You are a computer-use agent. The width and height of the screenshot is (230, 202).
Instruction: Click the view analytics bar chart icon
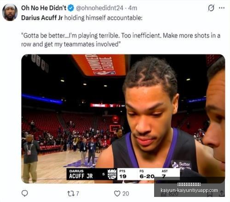[x=164, y=194]
